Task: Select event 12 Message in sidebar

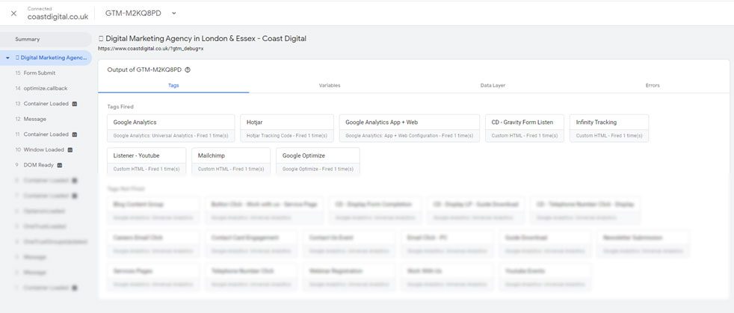Action: pyautogui.click(x=34, y=119)
